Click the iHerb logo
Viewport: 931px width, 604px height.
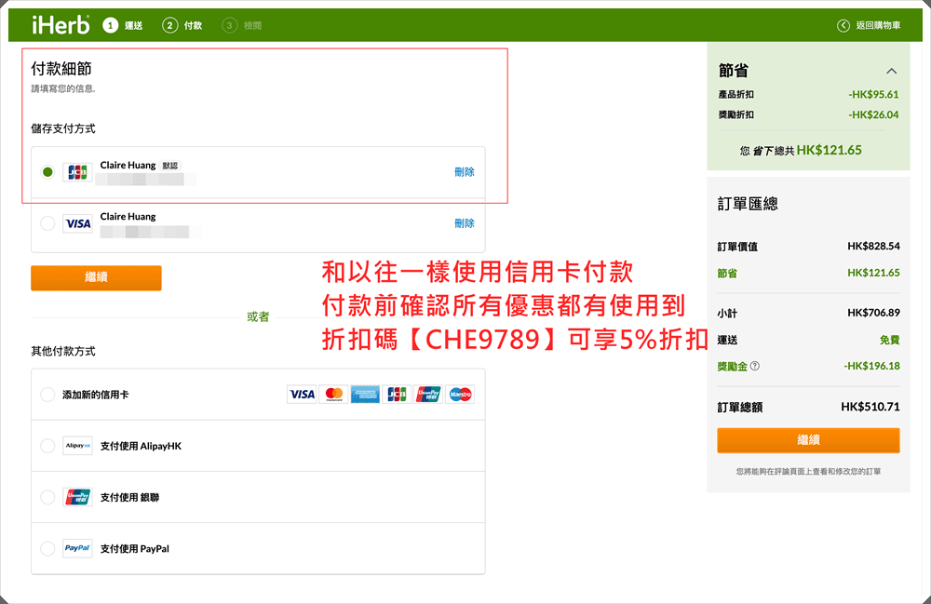point(61,25)
